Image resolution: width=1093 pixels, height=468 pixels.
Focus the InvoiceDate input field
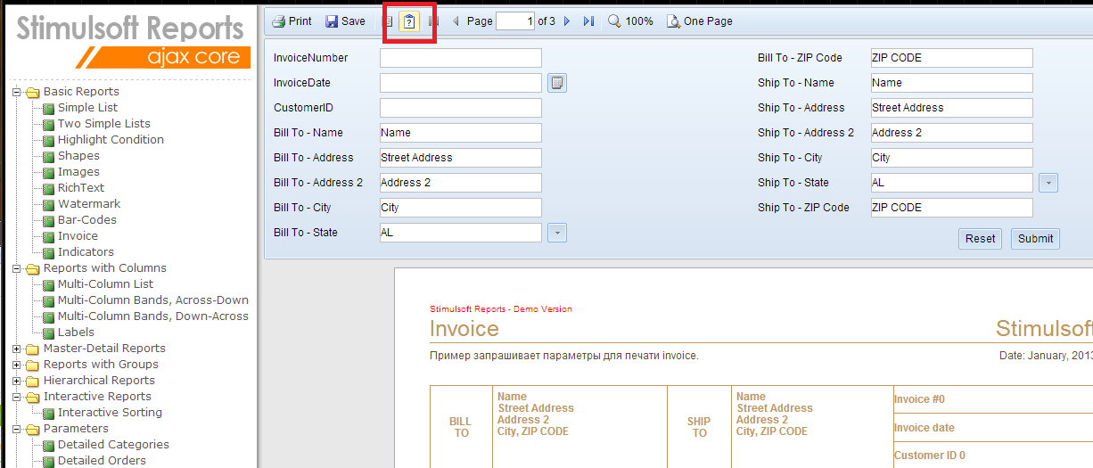click(x=461, y=83)
